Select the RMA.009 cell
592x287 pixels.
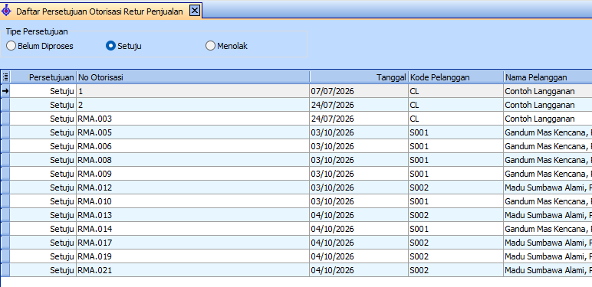click(x=193, y=174)
